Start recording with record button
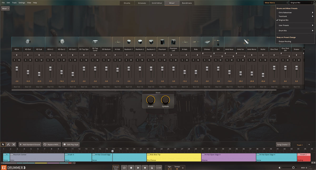 coord(145,168)
